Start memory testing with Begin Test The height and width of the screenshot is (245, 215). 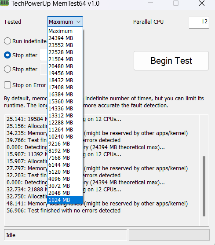171,61
